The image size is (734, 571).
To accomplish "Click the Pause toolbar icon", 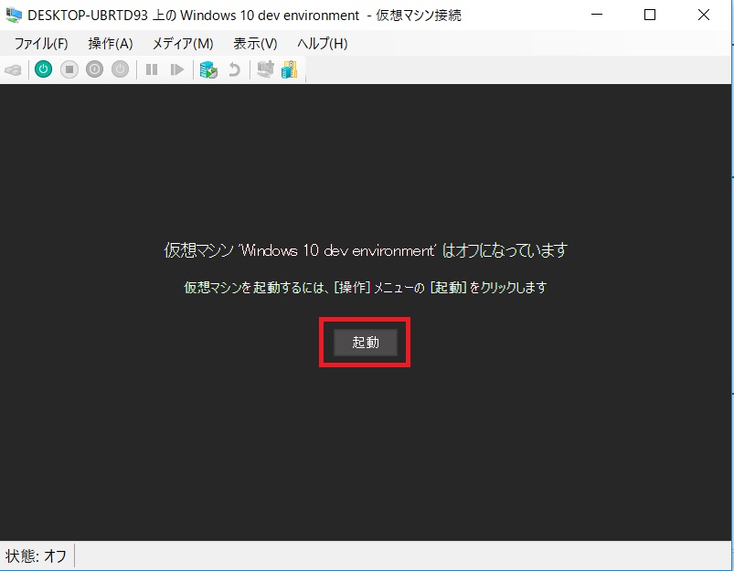I will [x=152, y=69].
